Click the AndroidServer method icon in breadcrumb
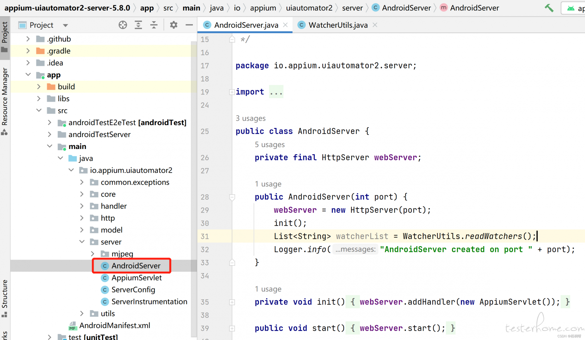The image size is (585, 340). pos(444,8)
